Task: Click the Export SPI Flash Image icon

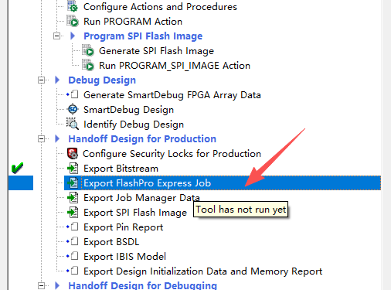Action: click(73, 213)
